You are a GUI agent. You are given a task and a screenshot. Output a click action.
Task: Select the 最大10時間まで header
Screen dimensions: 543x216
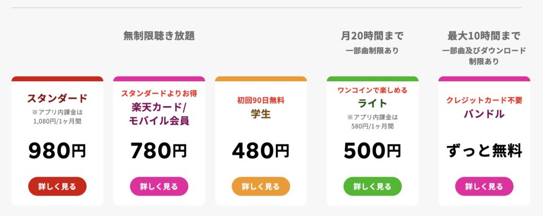pyautogui.click(x=484, y=36)
